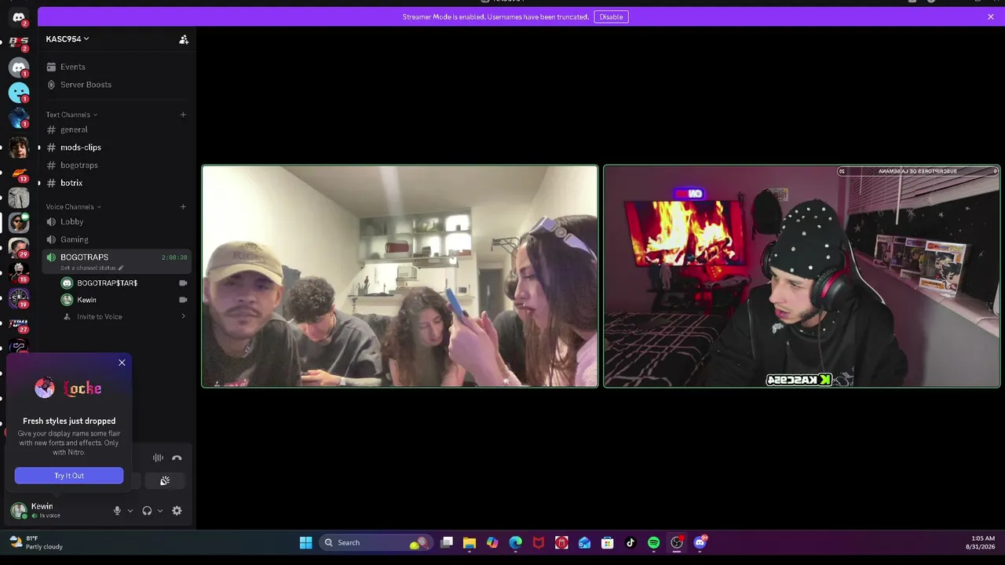1005x565 pixels.
Task: Collapse the Voice Channels category
Action: click(x=74, y=207)
